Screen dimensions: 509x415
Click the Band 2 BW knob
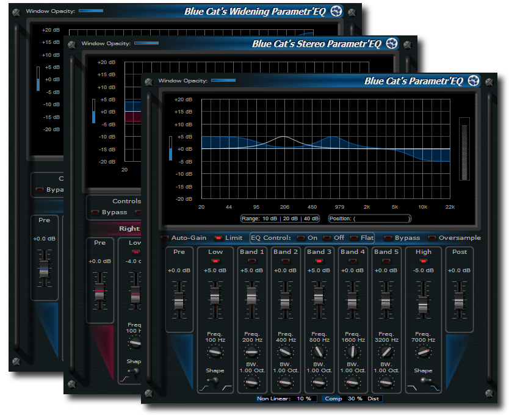pos(284,383)
